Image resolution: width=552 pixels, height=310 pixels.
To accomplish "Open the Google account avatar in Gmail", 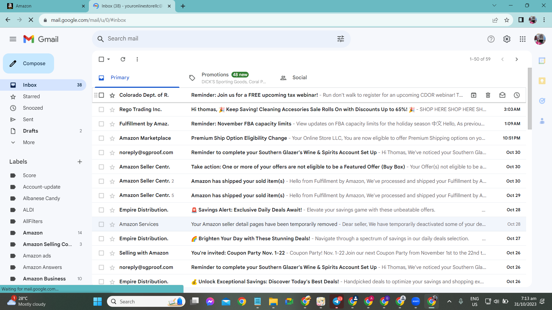I will pos(540,39).
